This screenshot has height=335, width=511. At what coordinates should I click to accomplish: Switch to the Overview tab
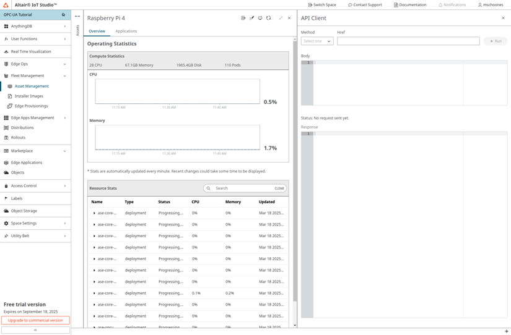[97, 32]
